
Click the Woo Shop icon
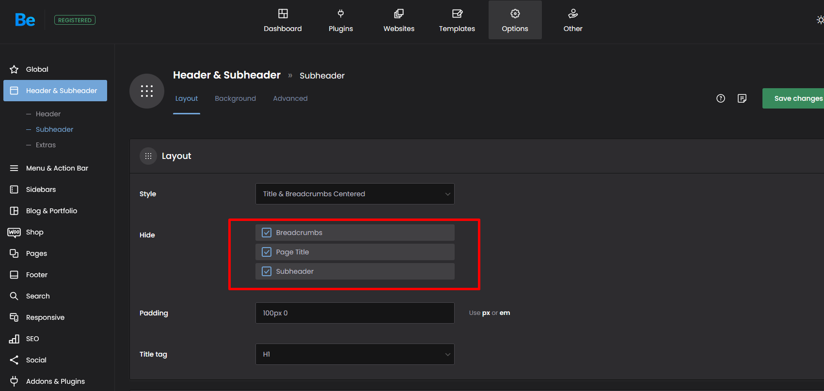click(14, 232)
